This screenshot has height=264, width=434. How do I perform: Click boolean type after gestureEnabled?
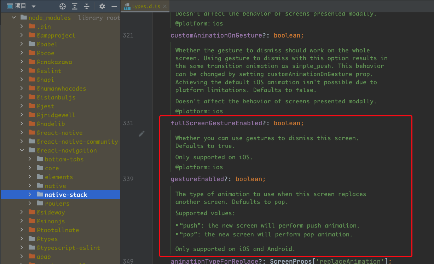click(249, 179)
